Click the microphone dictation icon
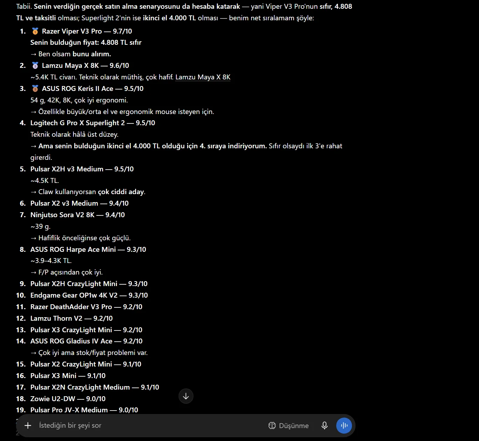479x441 pixels. click(324, 425)
